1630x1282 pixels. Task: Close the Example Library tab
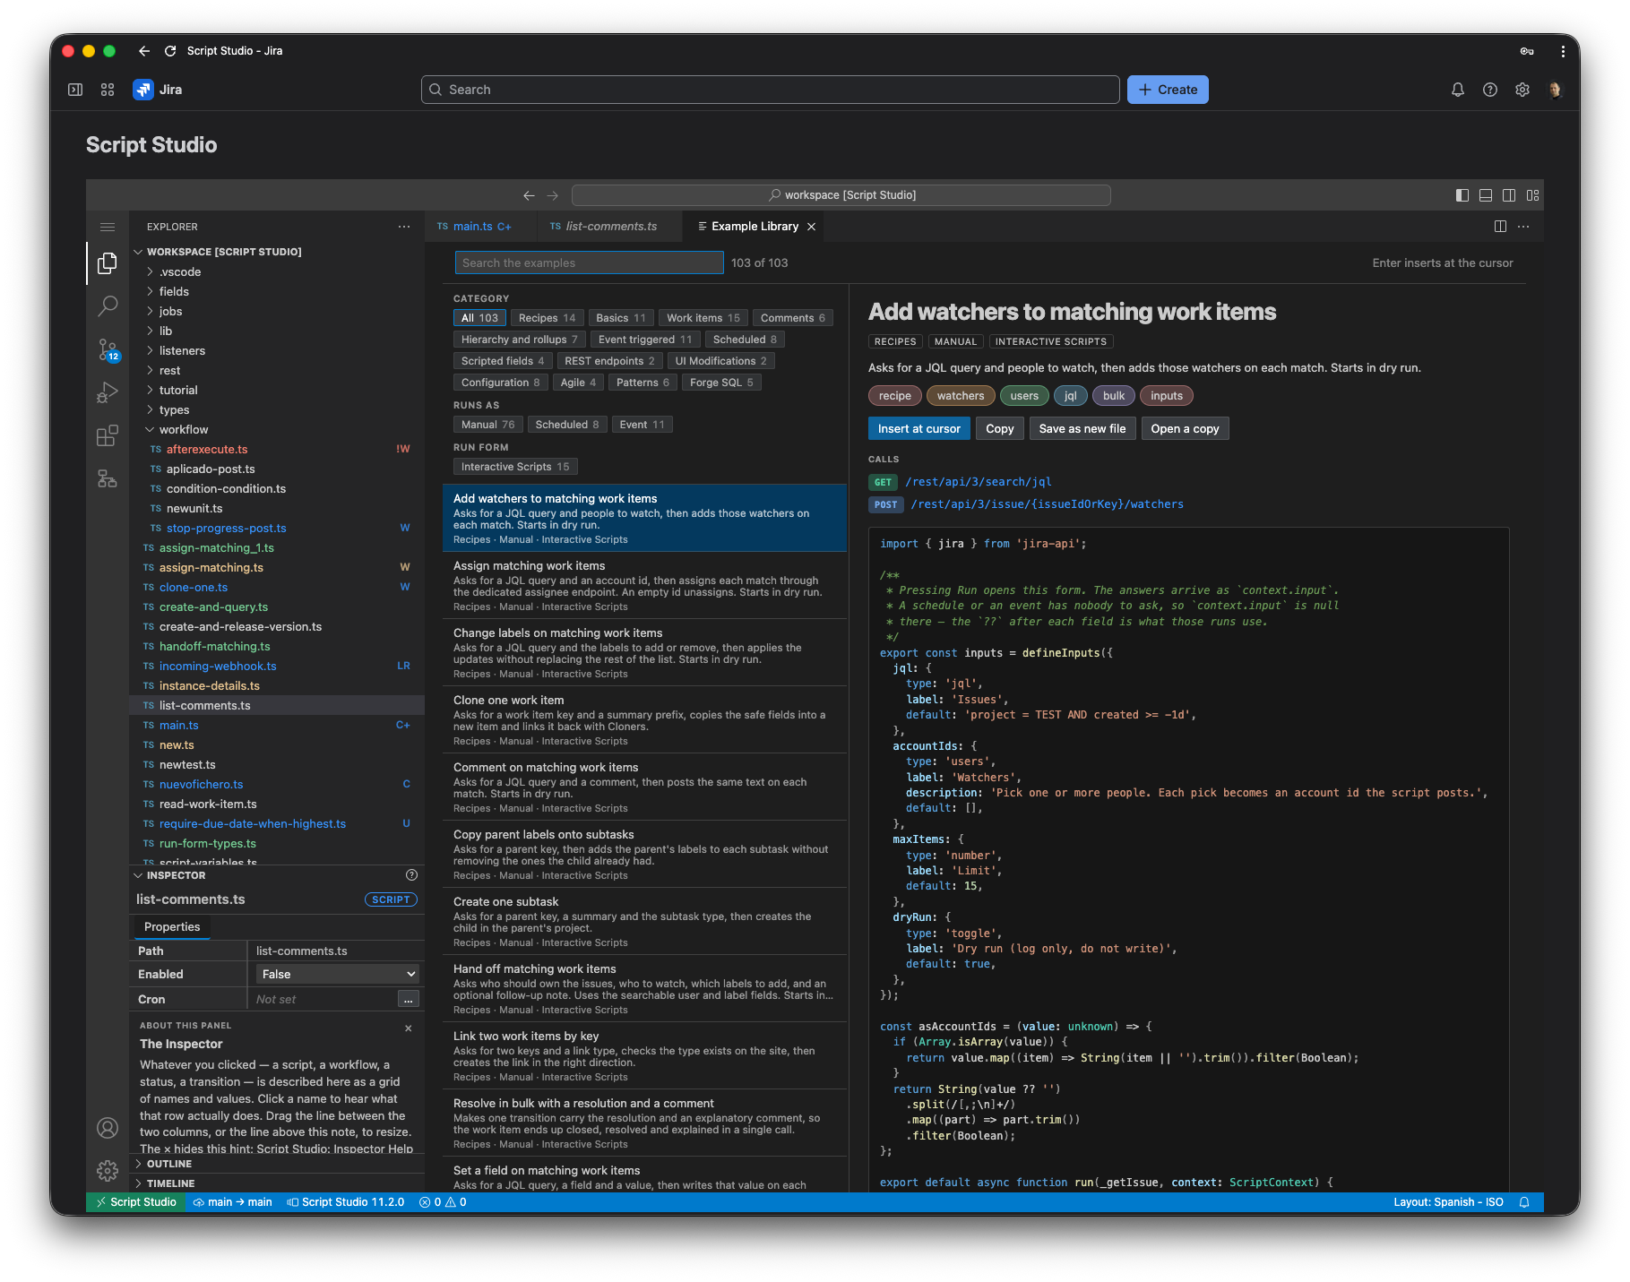811,227
